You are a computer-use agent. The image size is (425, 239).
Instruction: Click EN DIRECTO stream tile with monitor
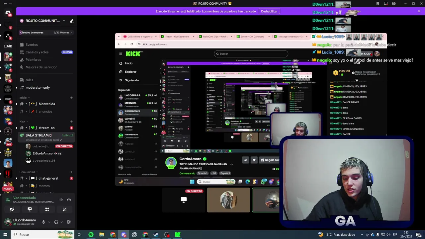(x=184, y=200)
